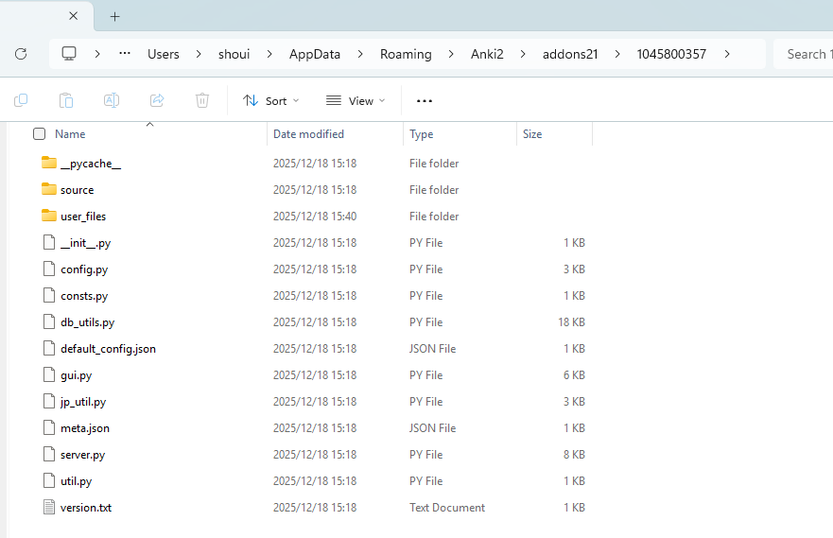Expand chevron after AppData in breadcrumb
Image resolution: width=833 pixels, height=538 pixels.
360,54
